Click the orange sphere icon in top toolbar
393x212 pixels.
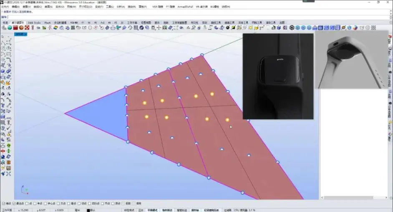point(21,28)
